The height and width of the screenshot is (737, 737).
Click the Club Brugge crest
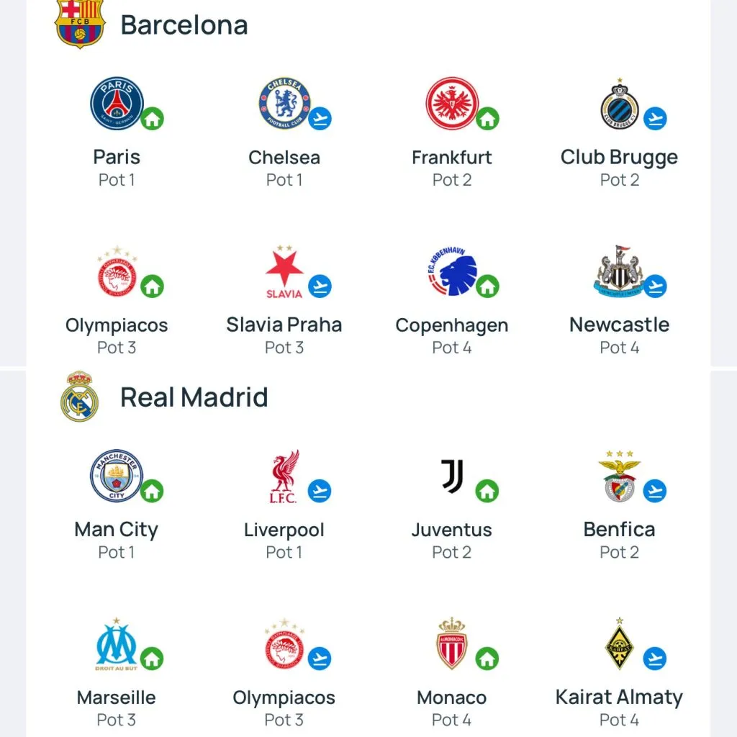619,105
